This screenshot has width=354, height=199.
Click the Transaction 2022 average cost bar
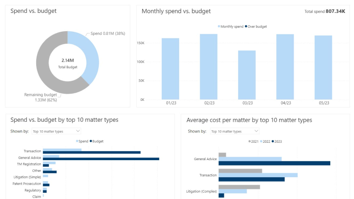click(x=258, y=175)
